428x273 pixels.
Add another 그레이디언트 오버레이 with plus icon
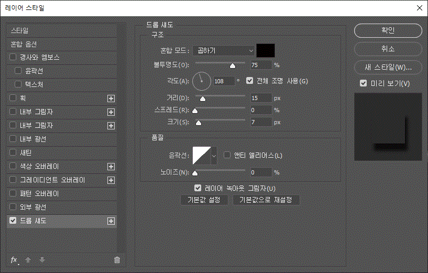click(x=111, y=180)
